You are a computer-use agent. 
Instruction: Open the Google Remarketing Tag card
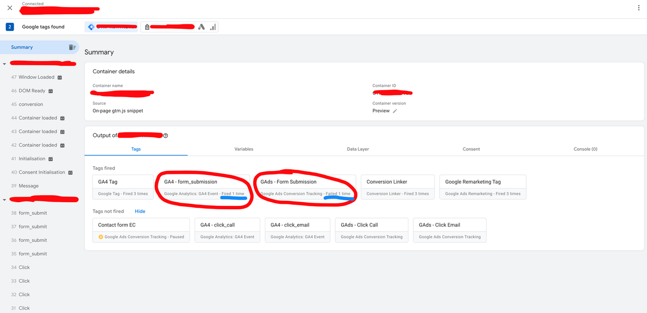point(483,187)
